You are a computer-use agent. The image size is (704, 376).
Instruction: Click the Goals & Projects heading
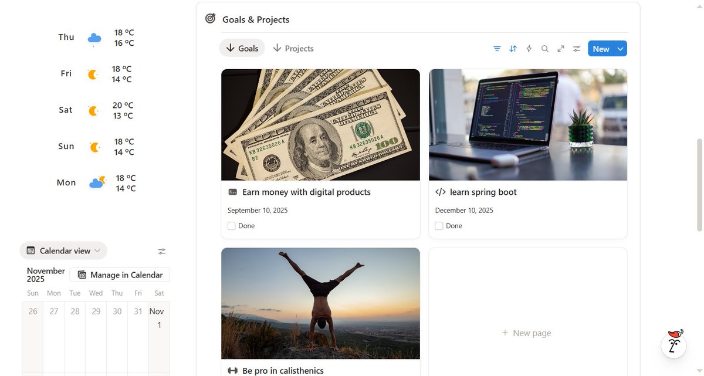click(256, 19)
